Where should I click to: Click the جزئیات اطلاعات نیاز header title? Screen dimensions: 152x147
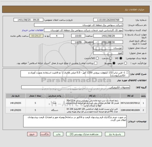click(135, 10)
